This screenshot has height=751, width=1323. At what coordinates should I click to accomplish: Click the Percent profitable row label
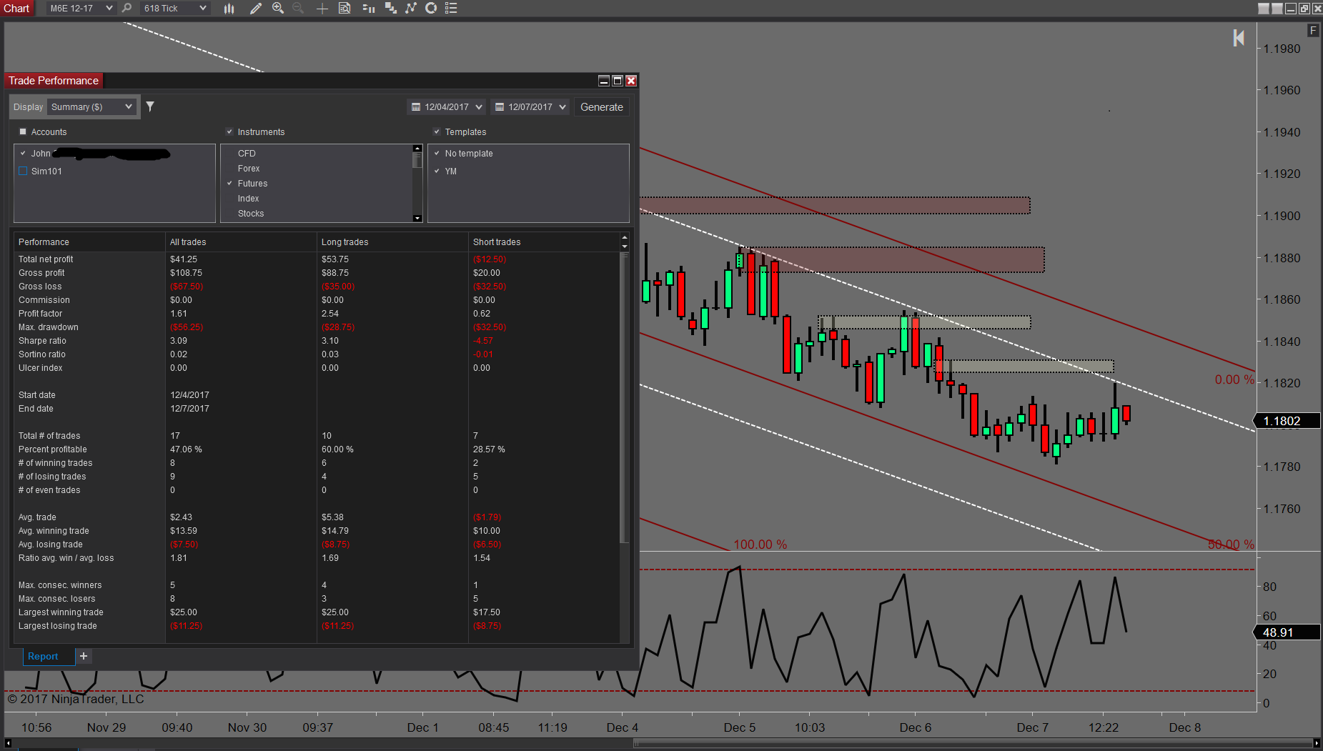52,449
